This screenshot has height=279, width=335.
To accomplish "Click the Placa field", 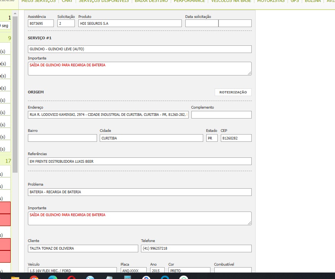I will point(134,270).
